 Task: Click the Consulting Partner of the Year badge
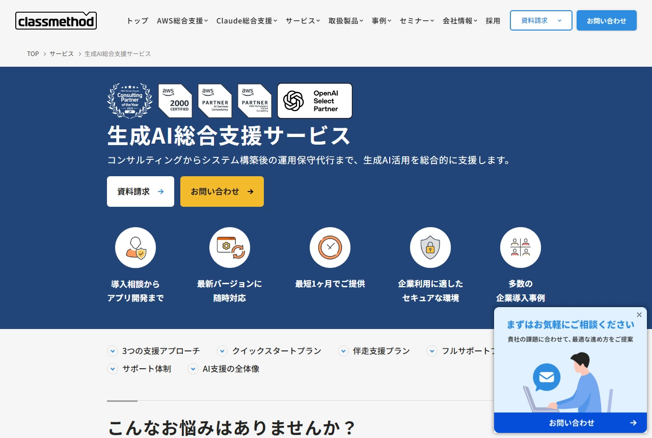130,101
